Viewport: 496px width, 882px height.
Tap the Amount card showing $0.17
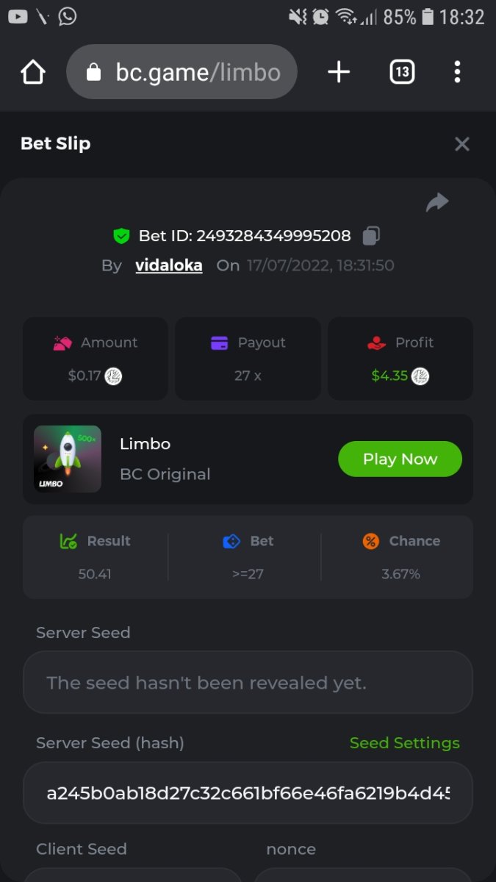pyautogui.click(x=96, y=359)
